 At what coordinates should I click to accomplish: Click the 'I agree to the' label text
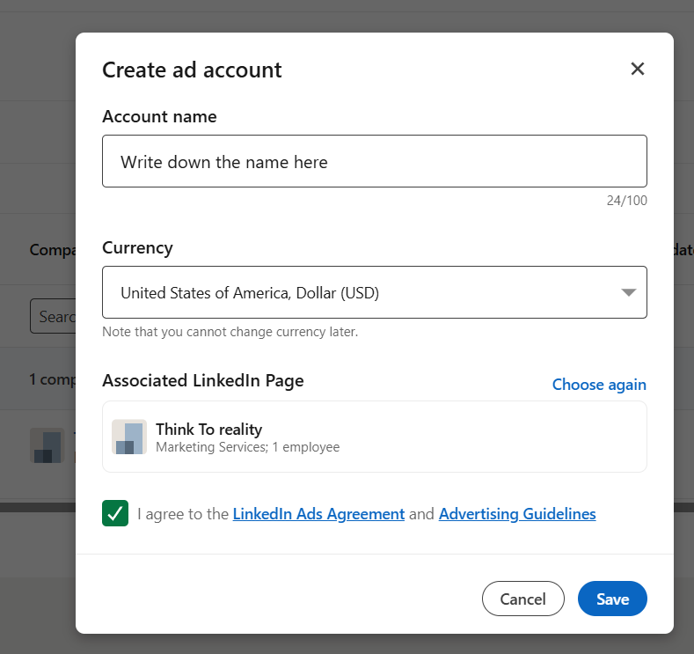coord(183,514)
